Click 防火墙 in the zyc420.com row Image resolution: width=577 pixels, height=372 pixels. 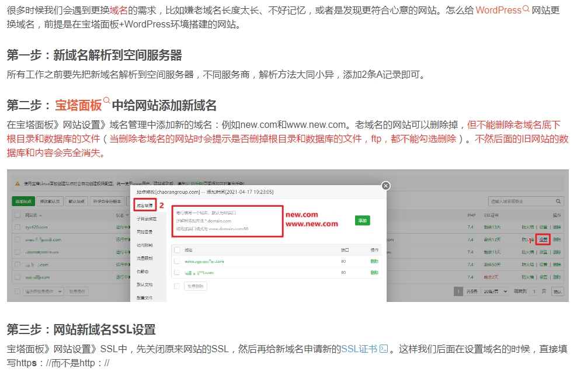tap(528, 227)
